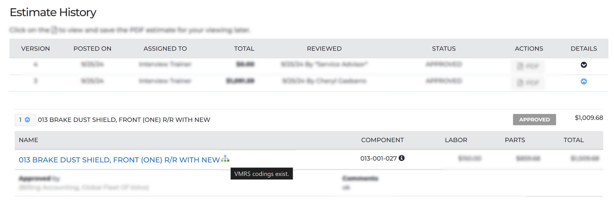This screenshot has width=614, height=200.
Task: Click the STATUS column header
Action: [x=444, y=49]
